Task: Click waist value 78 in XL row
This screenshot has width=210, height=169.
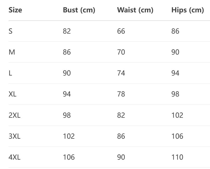Action: [x=121, y=94]
